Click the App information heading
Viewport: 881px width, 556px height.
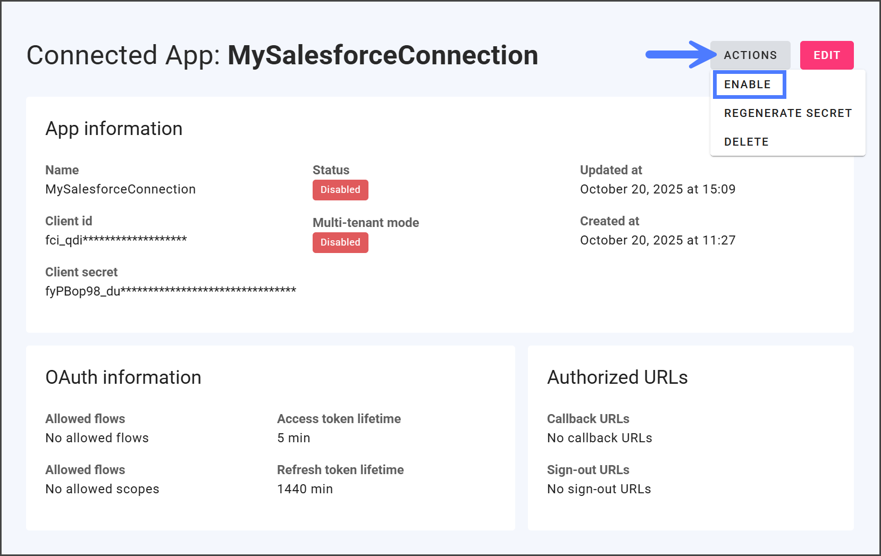point(114,129)
